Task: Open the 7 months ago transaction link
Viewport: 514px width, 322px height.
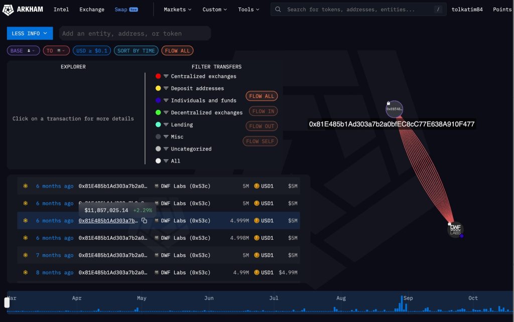Action: point(55,255)
